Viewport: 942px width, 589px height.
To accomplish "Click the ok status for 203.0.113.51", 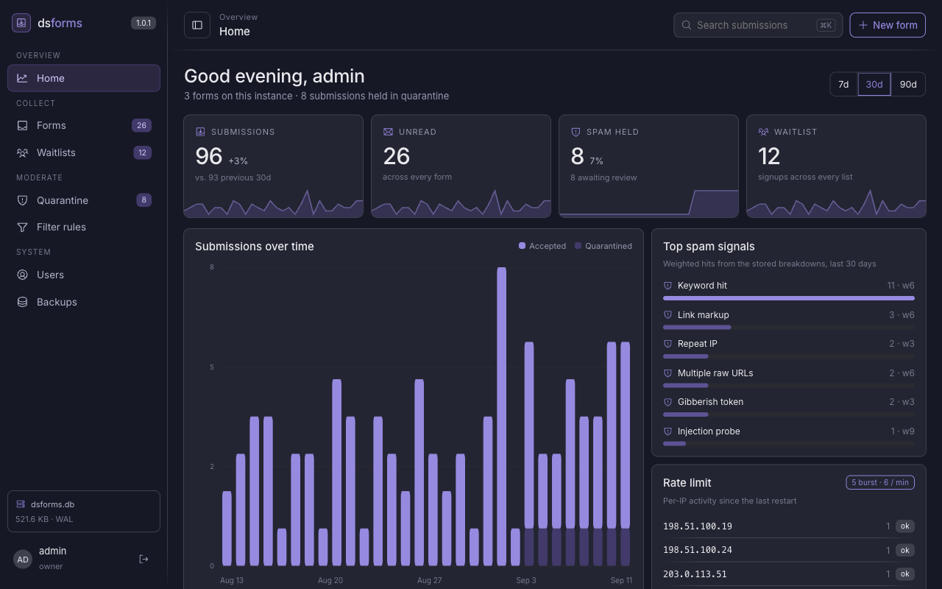I will (x=905, y=574).
